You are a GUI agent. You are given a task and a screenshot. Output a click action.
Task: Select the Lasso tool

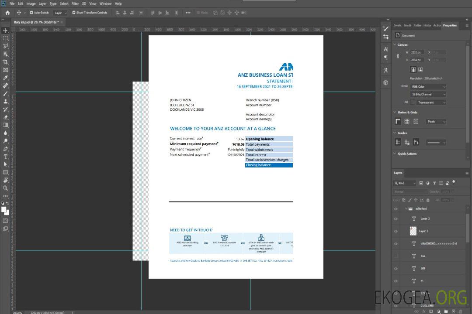(5, 46)
